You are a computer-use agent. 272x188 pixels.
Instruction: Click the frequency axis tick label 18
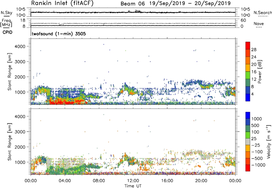(x=22, y=20)
